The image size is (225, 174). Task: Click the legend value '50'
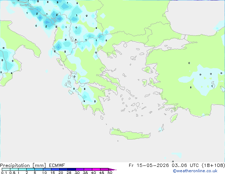pyautogui.click(x=110, y=173)
